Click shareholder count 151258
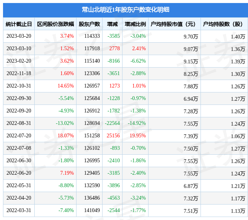The width and height of the screenshot is (248, 220). pos(92,135)
